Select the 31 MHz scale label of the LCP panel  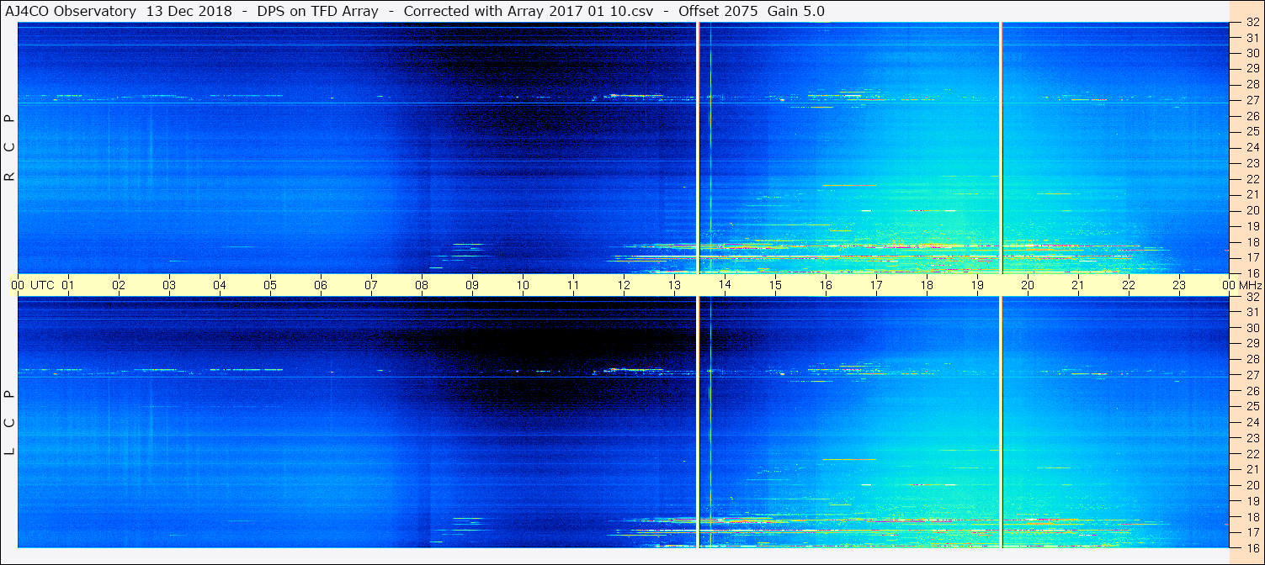click(1252, 312)
